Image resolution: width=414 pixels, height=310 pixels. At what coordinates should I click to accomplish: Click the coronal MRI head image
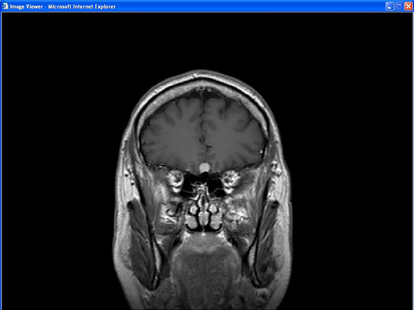203,190
